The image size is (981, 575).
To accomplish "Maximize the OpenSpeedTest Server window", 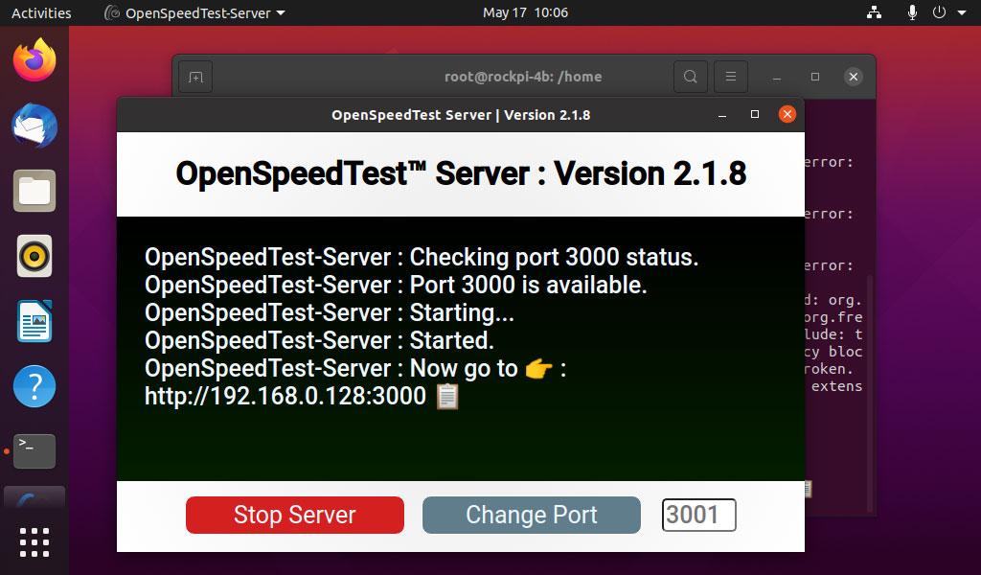I will (755, 114).
